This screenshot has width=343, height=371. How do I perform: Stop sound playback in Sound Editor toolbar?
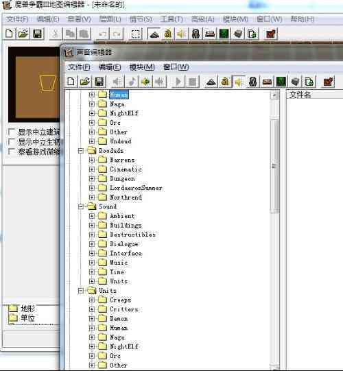(192, 82)
